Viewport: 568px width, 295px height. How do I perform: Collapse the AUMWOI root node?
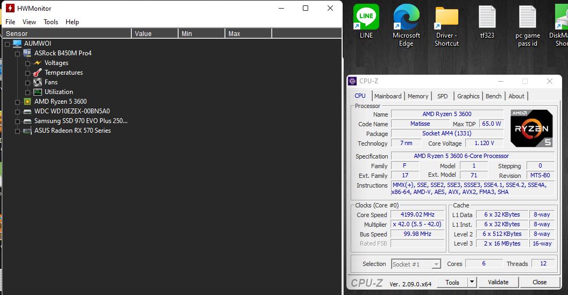tap(7, 44)
